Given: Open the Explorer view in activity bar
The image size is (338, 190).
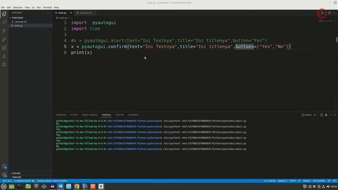Looking at the screenshot, I should [x=4, y=14].
